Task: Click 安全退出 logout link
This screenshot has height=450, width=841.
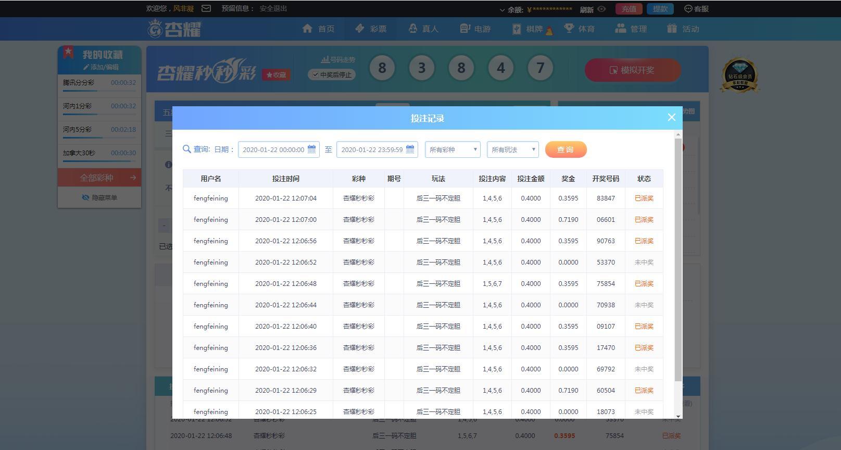Action: pos(273,8)
